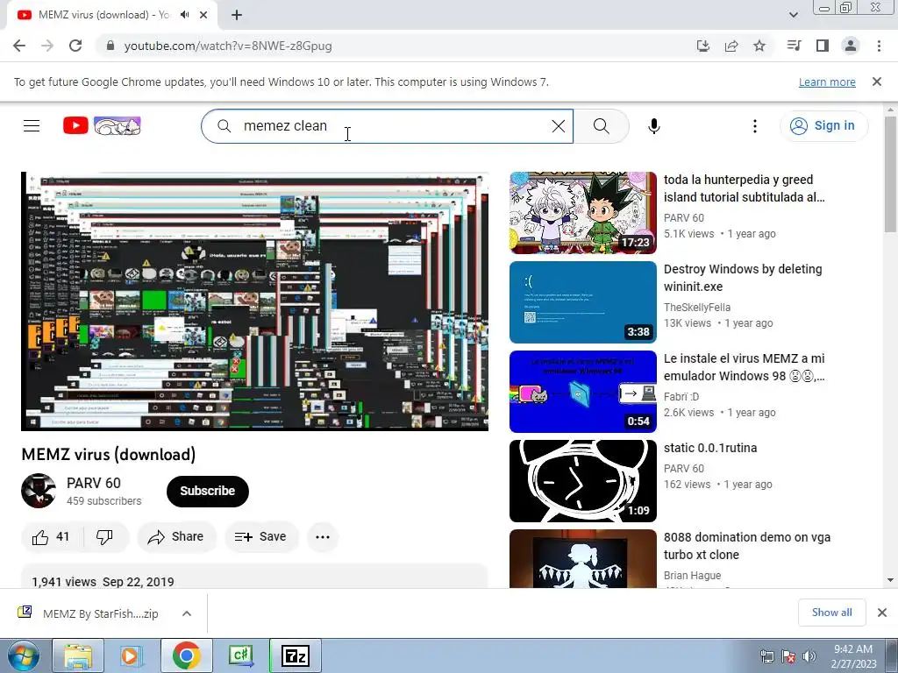Open the Windows 98 MEMZ emulator thumbnail
This screenshot has height=673, width=898.
click(x=582, y=392)
